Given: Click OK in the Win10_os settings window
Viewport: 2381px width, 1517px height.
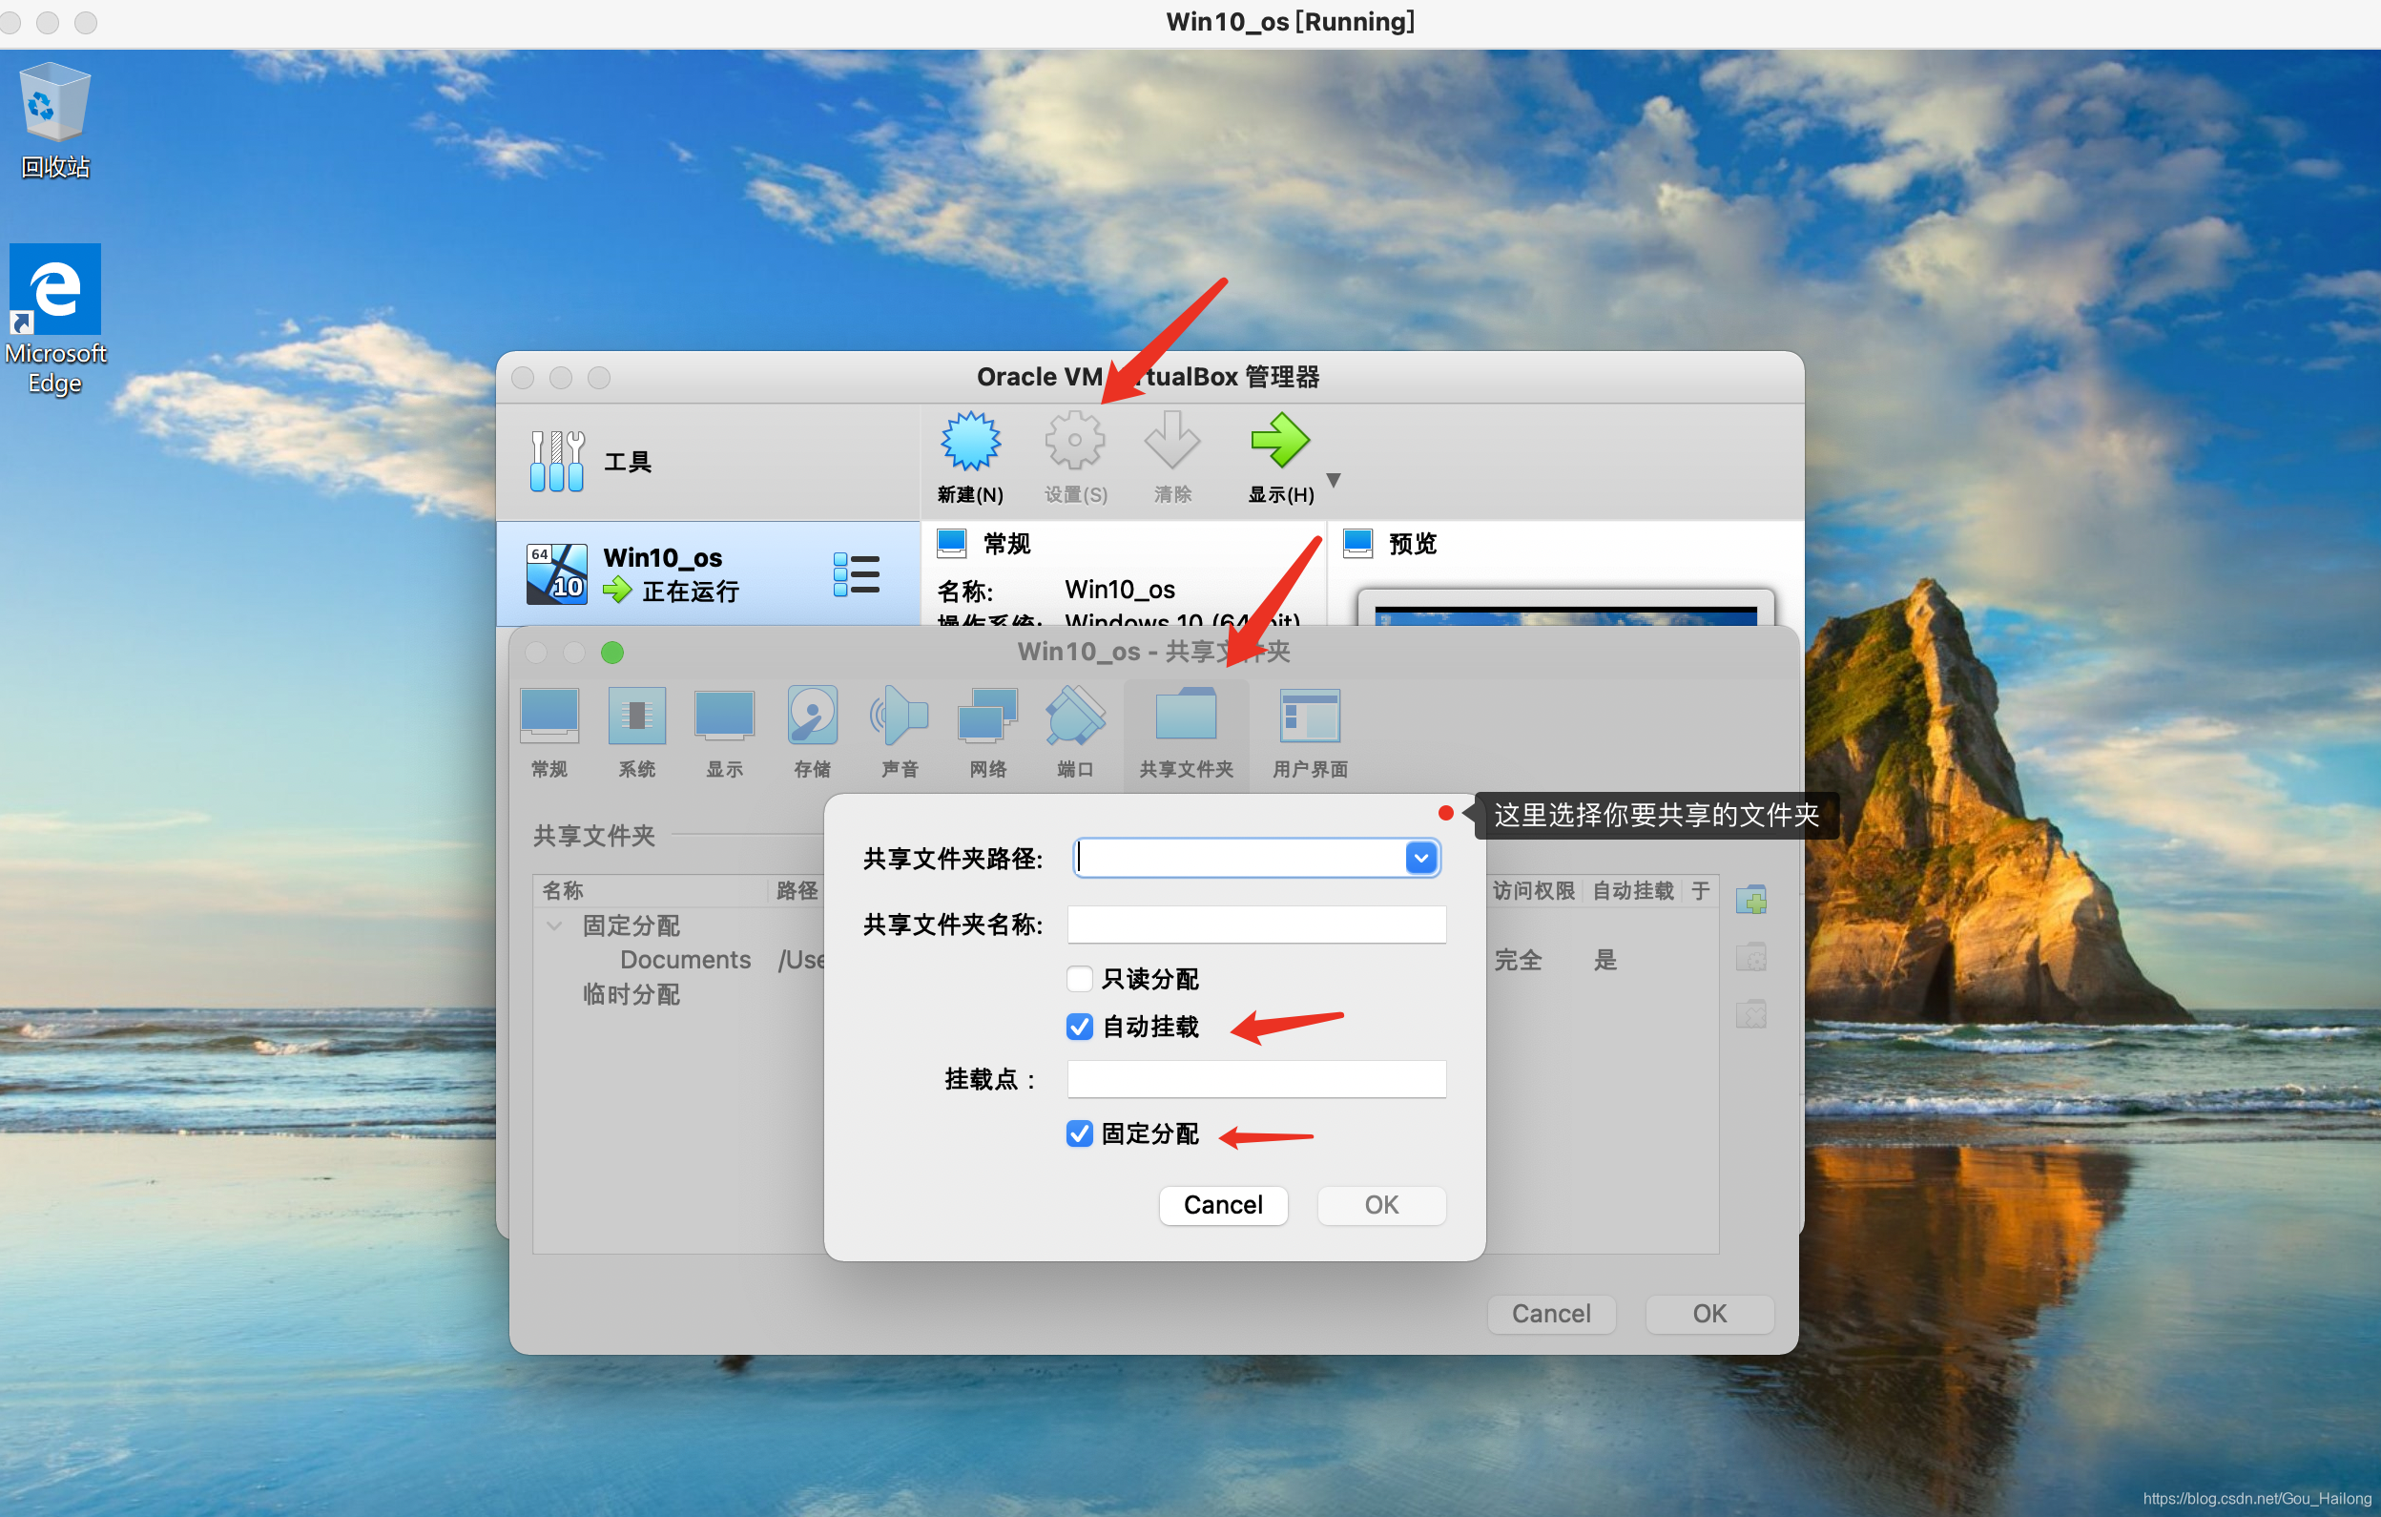Looking at the screenshot, I should coord(1709,1313).
